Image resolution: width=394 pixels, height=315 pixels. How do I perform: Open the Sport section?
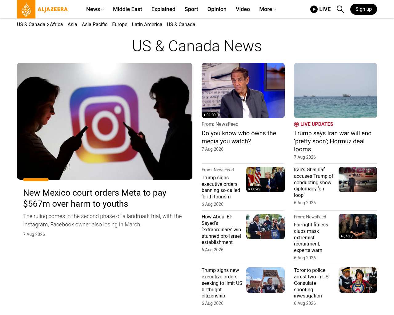tap(191, 9)
